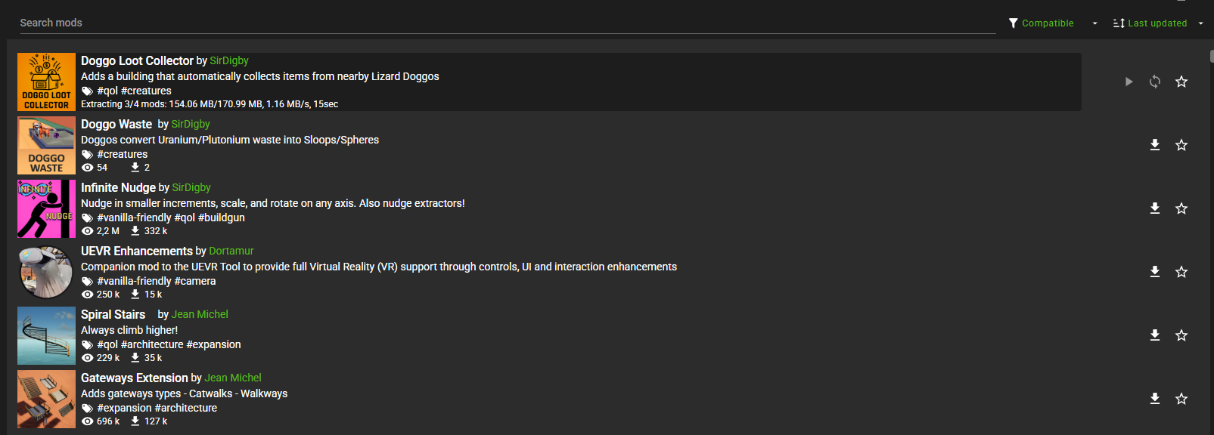Download the Spiral Stairs mod
This screenshot has height=435, width=1214.
tap(1155, 335)
